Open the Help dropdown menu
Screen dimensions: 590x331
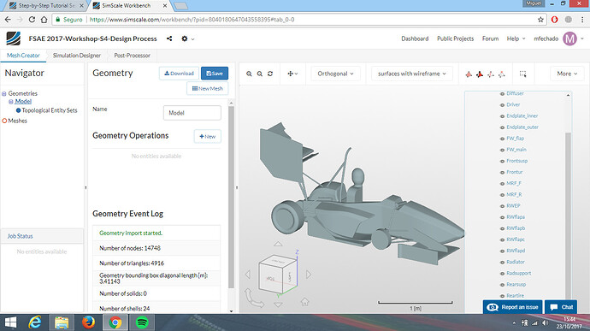(516, 38)
